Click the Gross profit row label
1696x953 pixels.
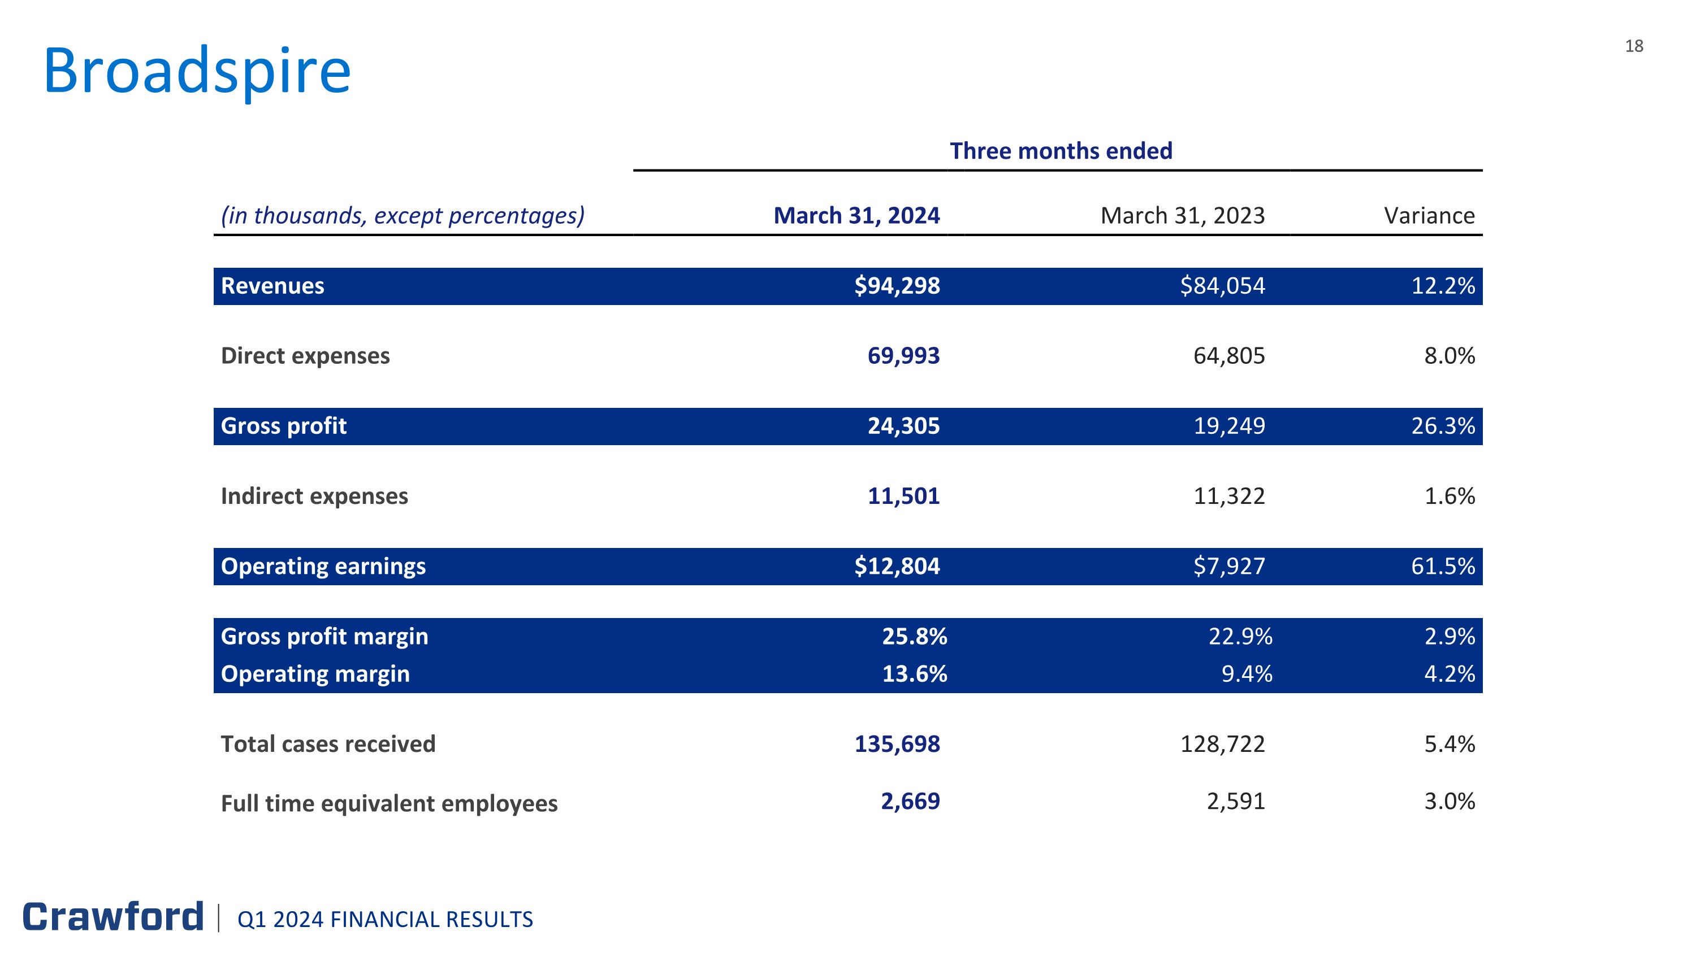coord(283,425)
